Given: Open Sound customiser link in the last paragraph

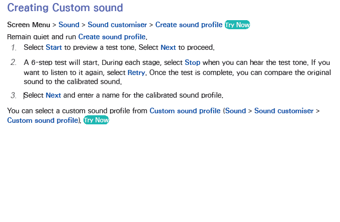Looking at the screenshot, I should click(x=284, y=111).
